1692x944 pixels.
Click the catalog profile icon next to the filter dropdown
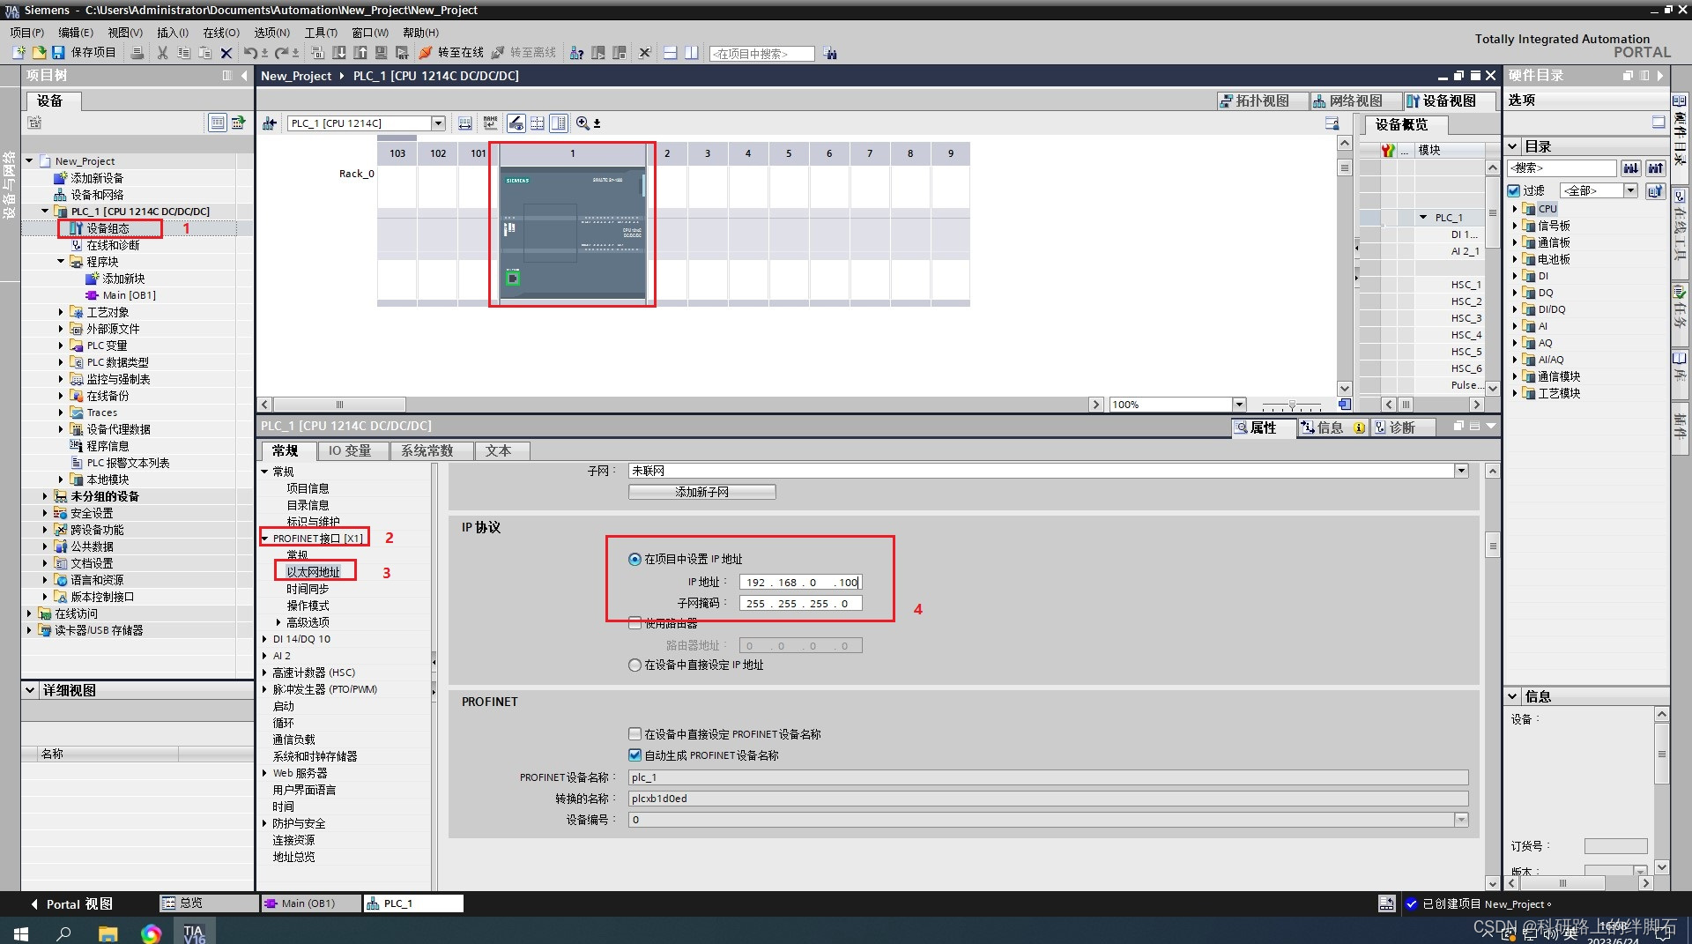click(x=1655, y=190)
